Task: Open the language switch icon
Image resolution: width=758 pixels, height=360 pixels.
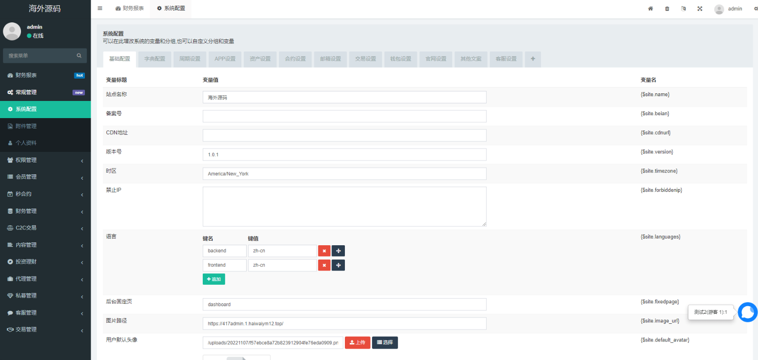Action: pyautogui.click(x=684, y=9)
